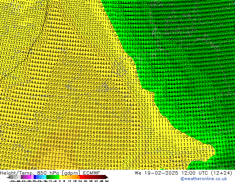Select the darkest brown right arrow end of the colorbar
The image size is (235, 182).
click(x=107, y=177)
